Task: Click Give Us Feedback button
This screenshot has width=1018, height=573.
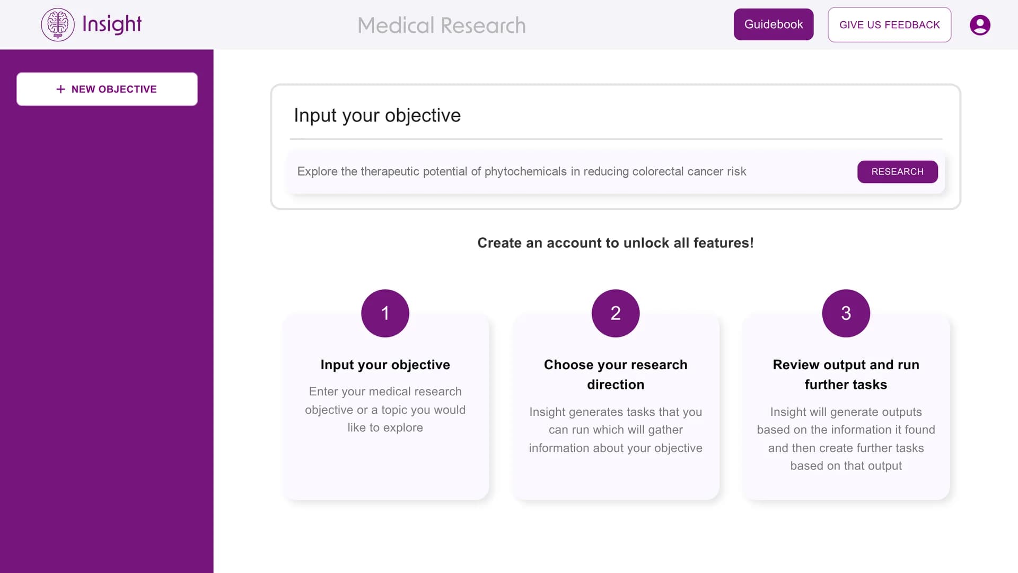Action: point(889,24)
